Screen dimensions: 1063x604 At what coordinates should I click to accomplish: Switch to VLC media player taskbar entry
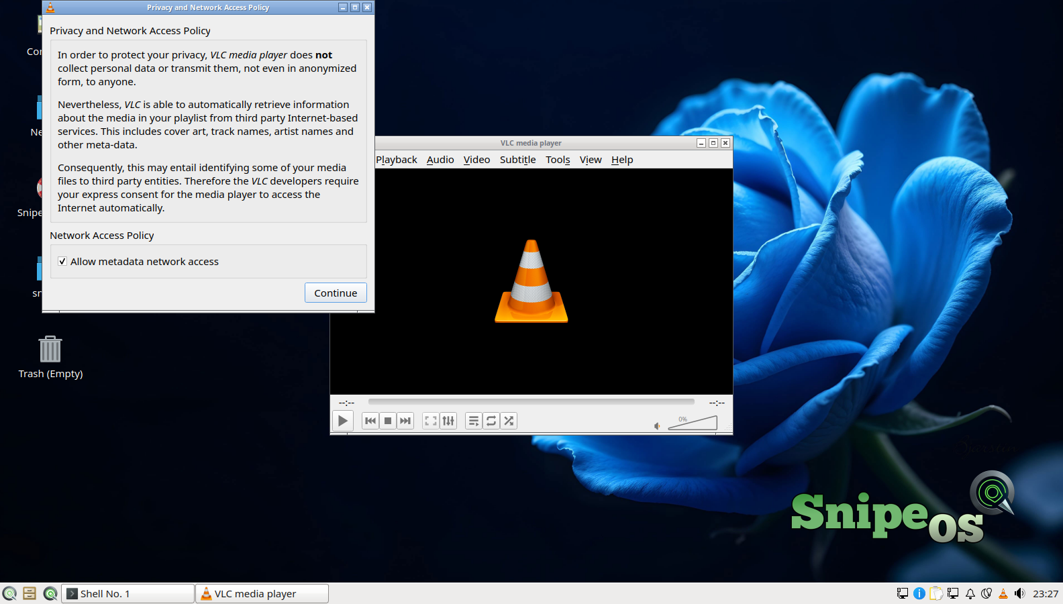(262, 593)
